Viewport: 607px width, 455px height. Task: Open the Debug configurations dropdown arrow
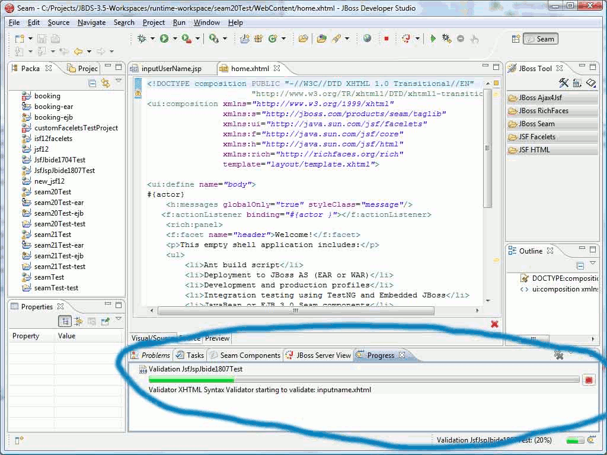(x=152, y=39)
